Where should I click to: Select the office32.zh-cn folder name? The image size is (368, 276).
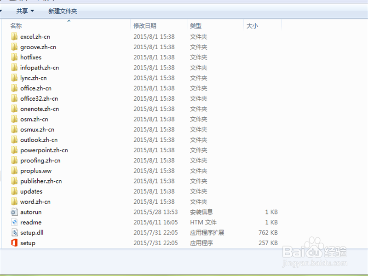(x=39, y=98)
